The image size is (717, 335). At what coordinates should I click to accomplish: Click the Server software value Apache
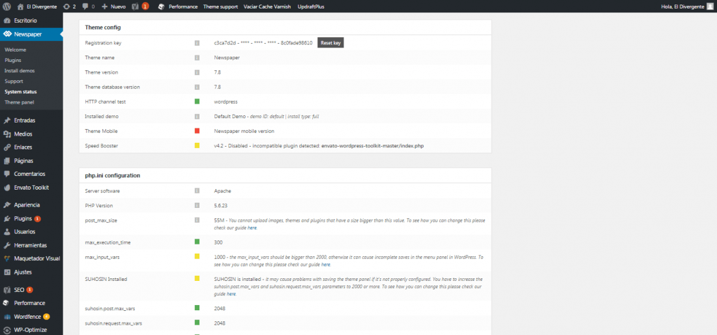(223, 191)
